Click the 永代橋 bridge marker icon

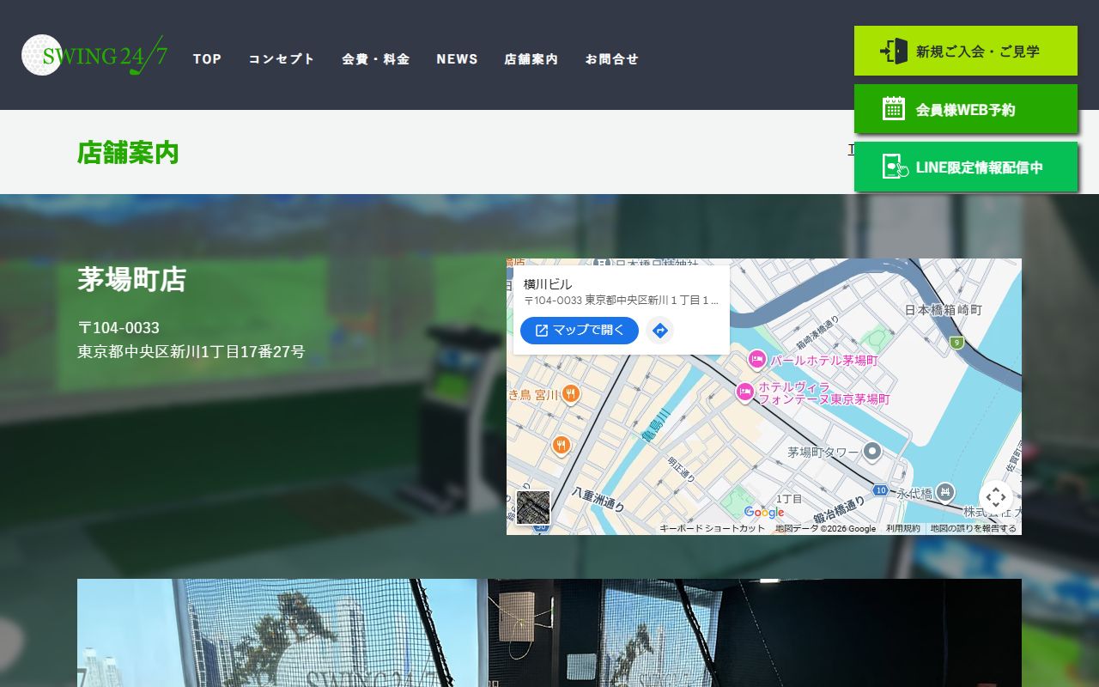pos(945,492)
